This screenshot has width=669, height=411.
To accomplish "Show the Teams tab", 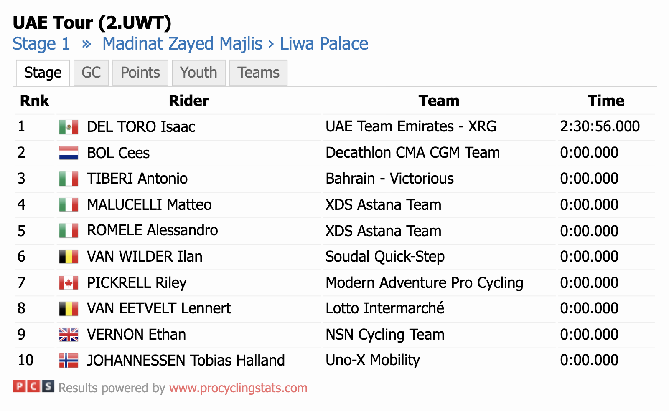I will point(258,73).
